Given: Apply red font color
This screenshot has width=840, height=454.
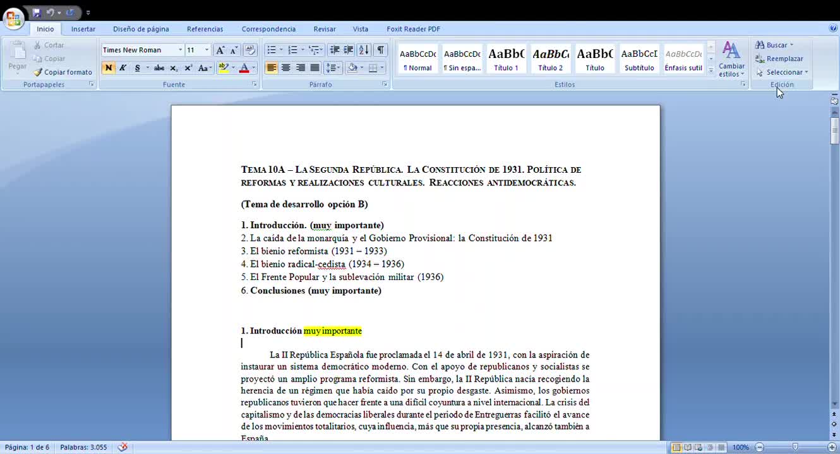Looking at the screenshot, I should click(x=244, y=67).
